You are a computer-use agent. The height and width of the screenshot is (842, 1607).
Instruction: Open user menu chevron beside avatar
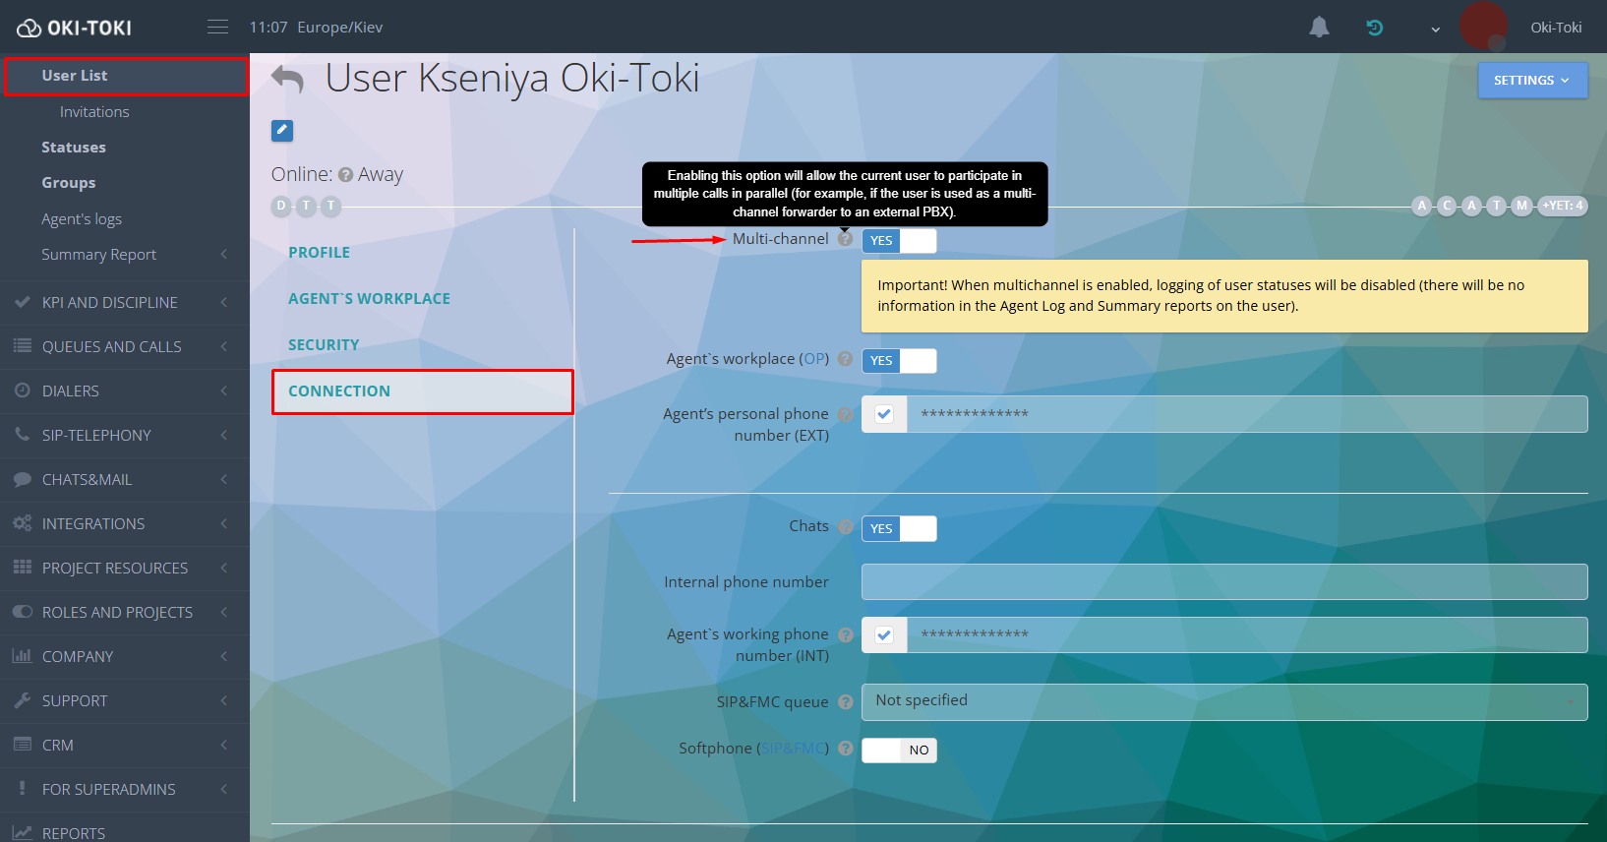(x=1435, y=29)
